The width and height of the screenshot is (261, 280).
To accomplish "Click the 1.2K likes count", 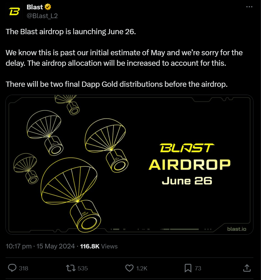I will pyautogui.click(x=142, y=268).
